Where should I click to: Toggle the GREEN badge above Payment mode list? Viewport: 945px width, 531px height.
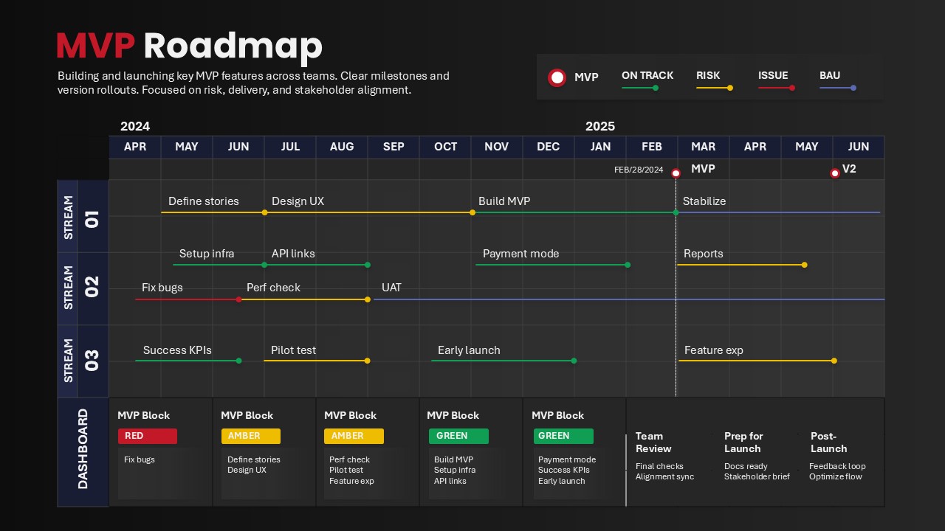click(564, 436)
